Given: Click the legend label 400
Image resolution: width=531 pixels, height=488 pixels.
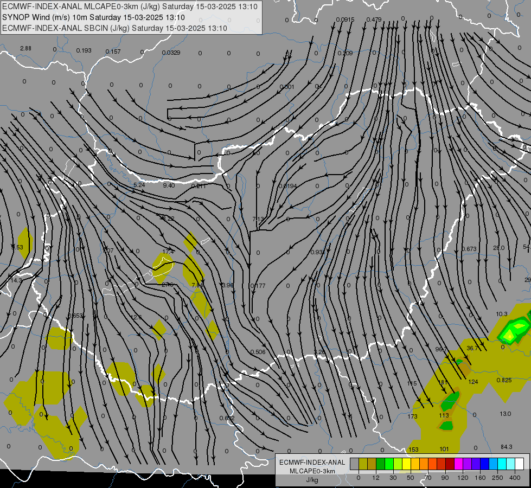Looking at the screenshot, I should pos(515,478).
